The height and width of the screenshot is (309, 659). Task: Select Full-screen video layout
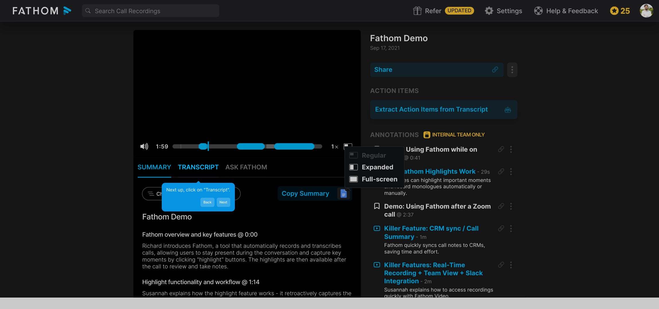click(x=374, y=179)
